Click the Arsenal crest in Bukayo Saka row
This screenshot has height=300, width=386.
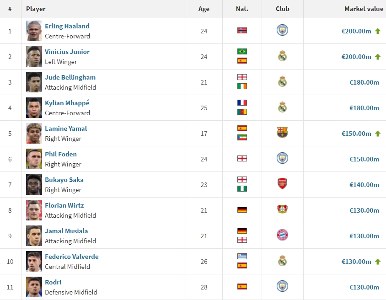[x=282, y=183]
